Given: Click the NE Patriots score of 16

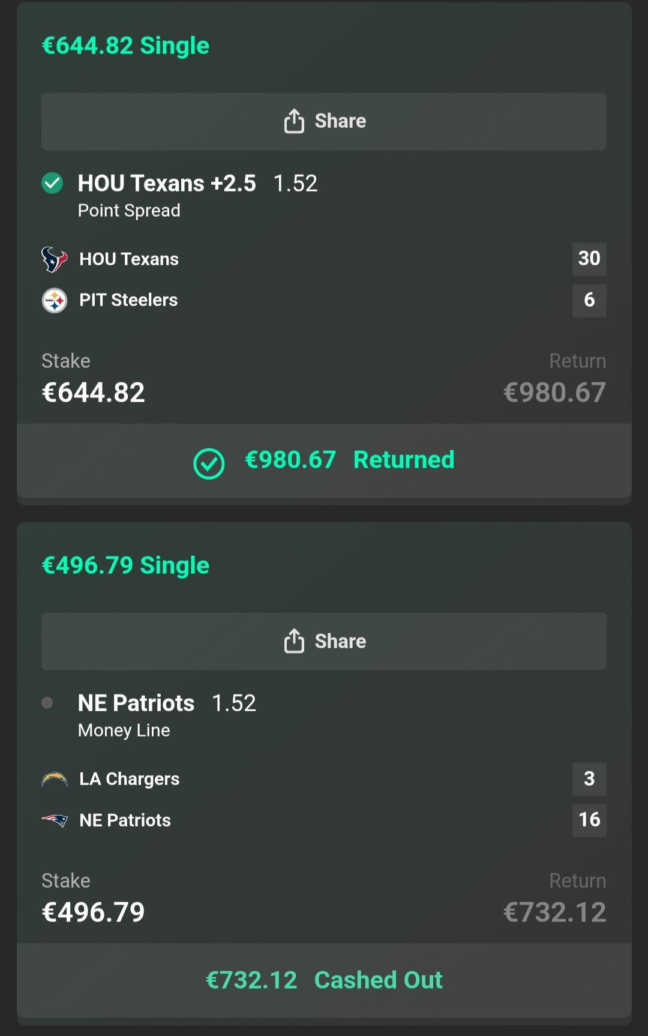Looking at the screenshot, I should point(589,819).
